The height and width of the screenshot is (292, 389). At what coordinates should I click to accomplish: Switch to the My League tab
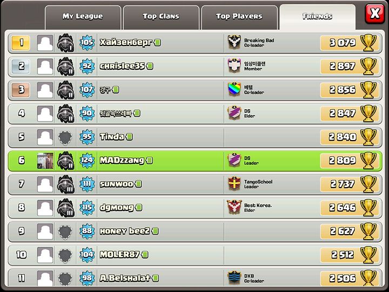click(x=83, y=17)
